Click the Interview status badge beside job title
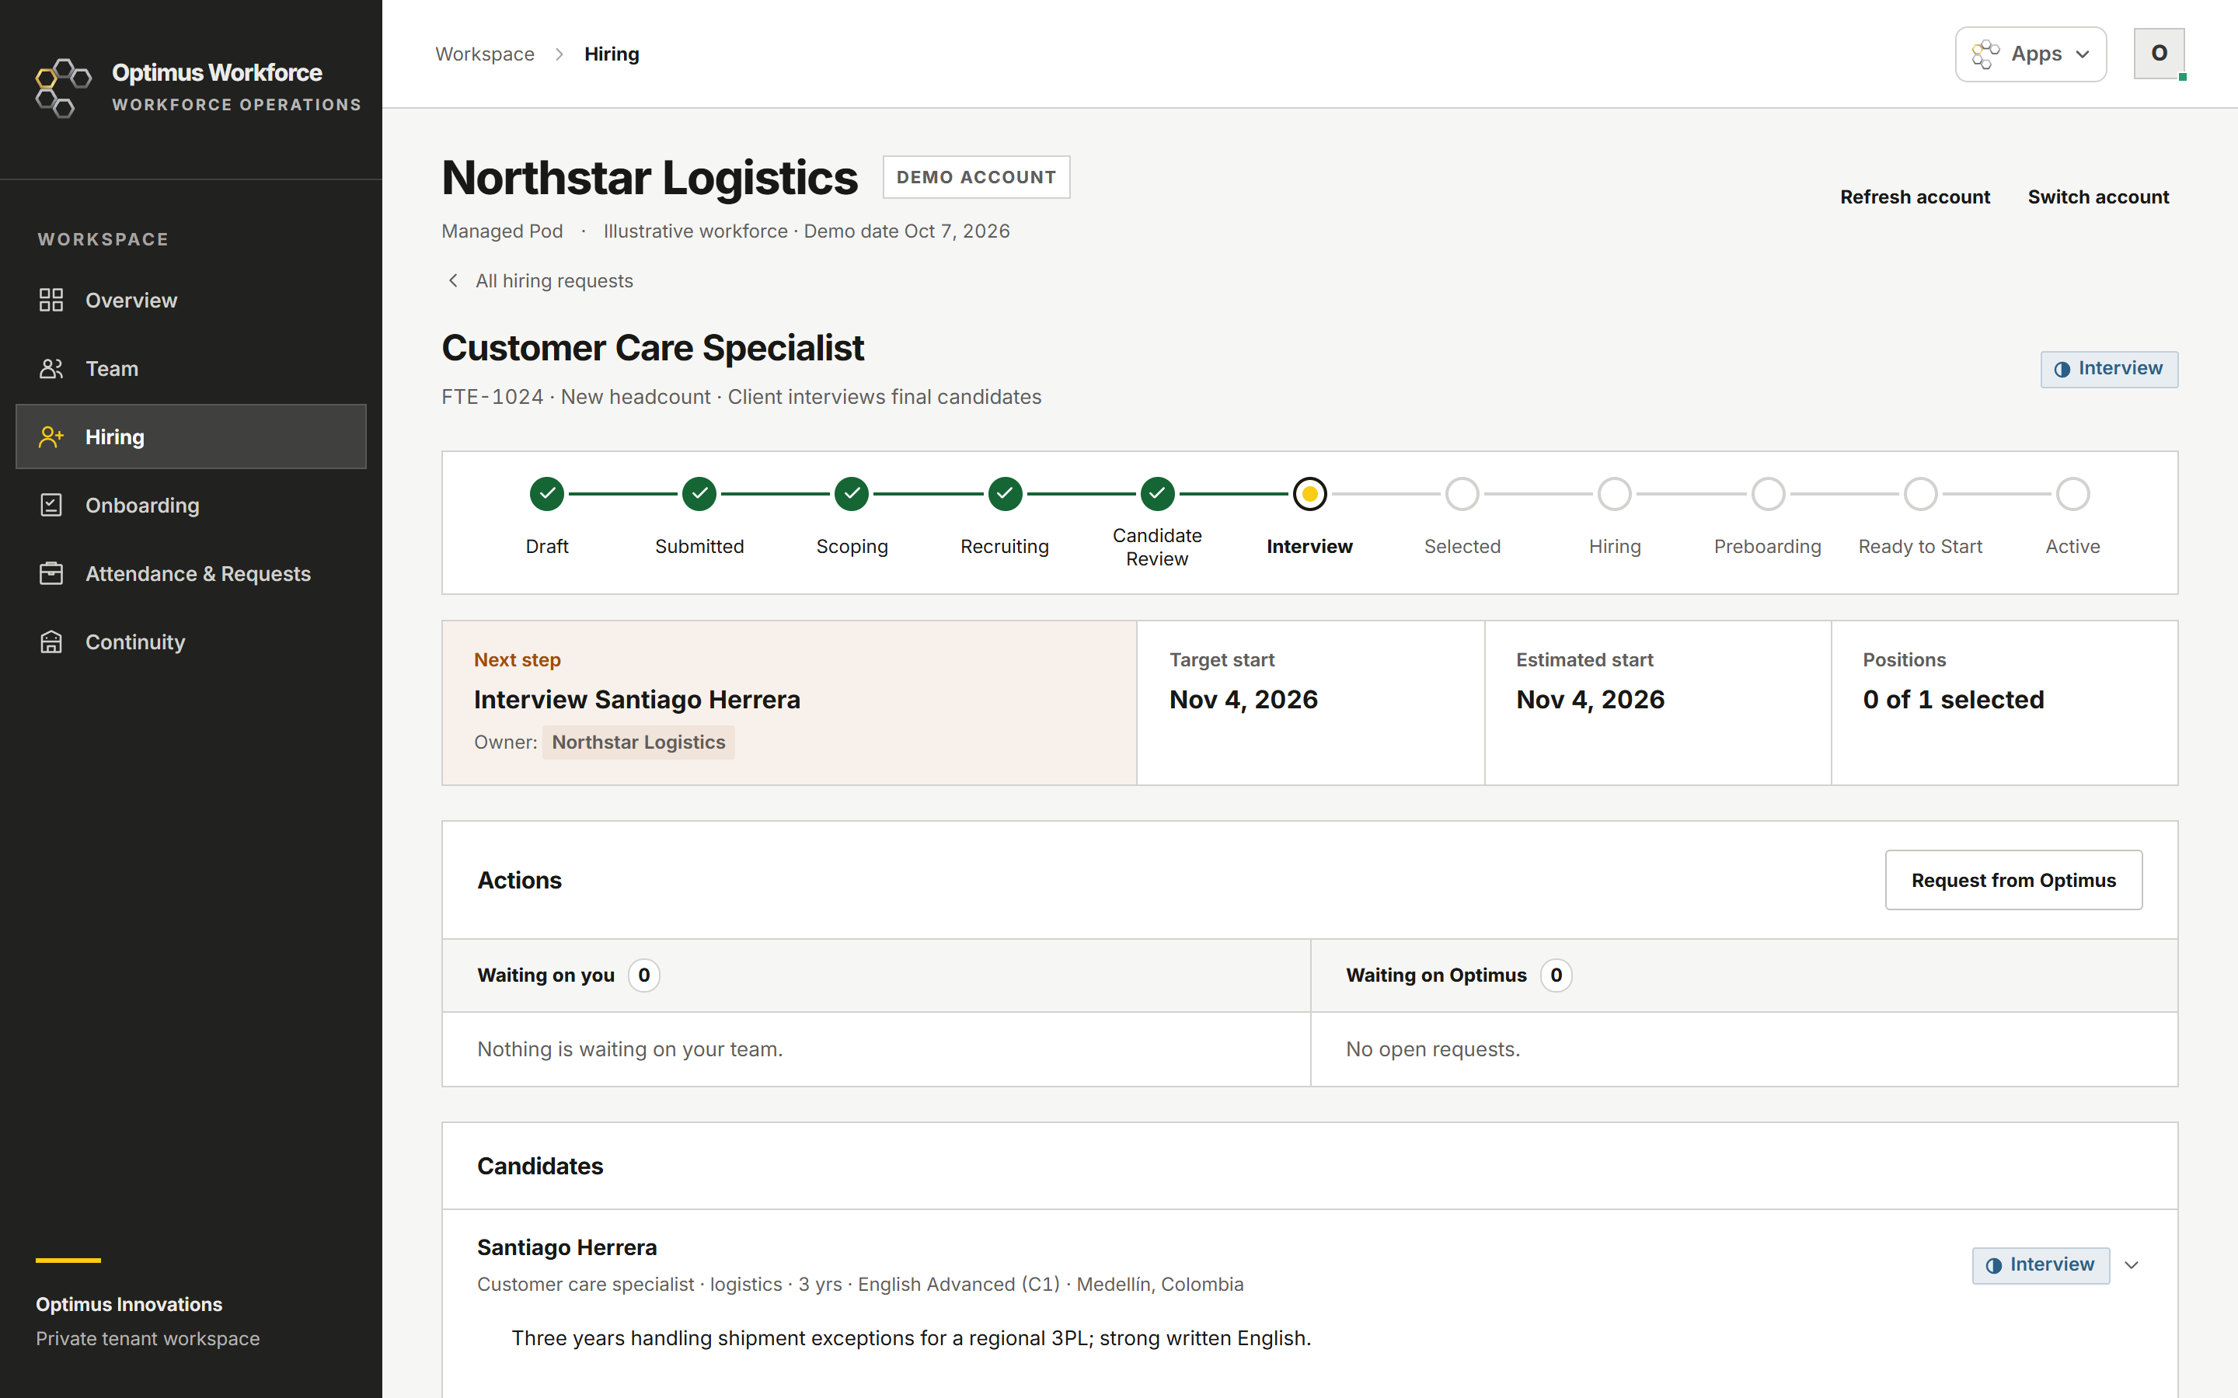2238x1398 pixels. tap(2108, 369)
